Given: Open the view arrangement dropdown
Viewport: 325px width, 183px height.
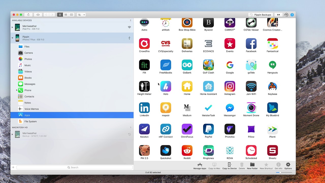Looking at the screenshot, I should (81, 15).
